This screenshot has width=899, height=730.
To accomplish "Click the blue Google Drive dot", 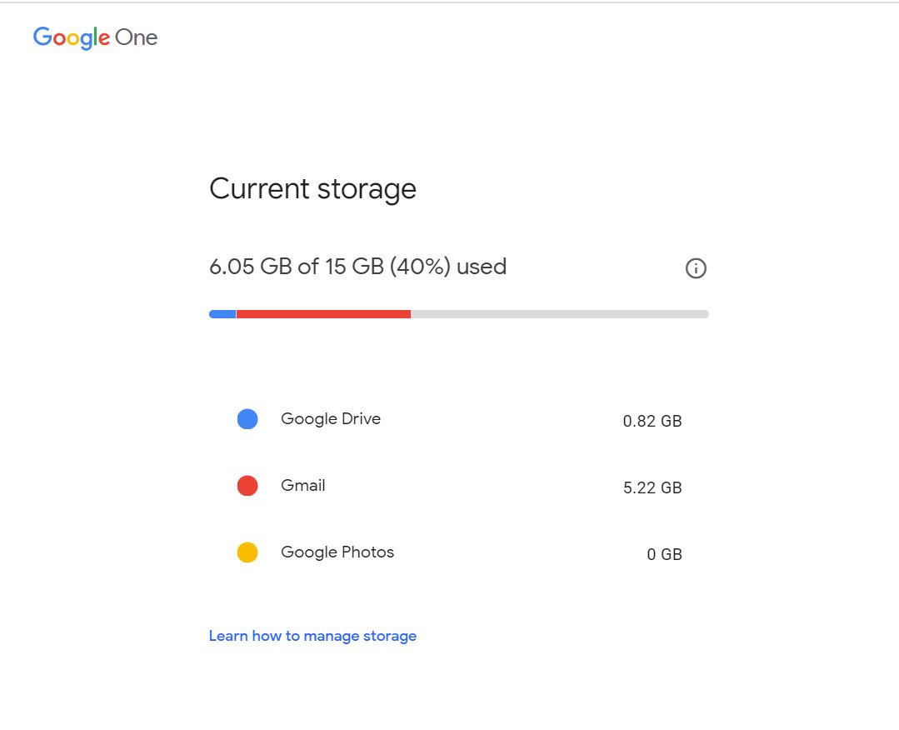I will pos(247,418).
